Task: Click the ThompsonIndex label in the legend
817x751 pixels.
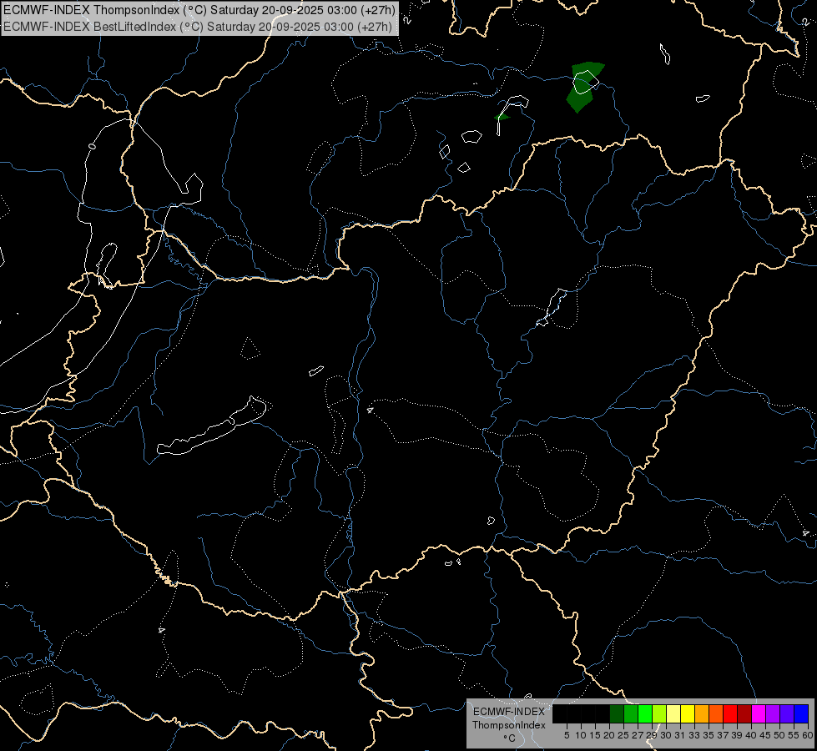Action: coord(508,725)
